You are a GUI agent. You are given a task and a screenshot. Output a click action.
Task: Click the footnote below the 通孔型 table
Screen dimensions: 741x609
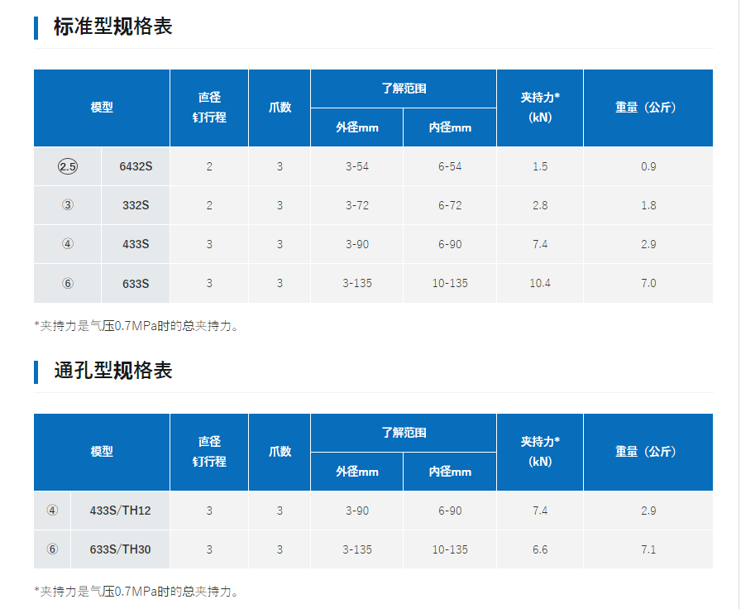coord(137,592)
